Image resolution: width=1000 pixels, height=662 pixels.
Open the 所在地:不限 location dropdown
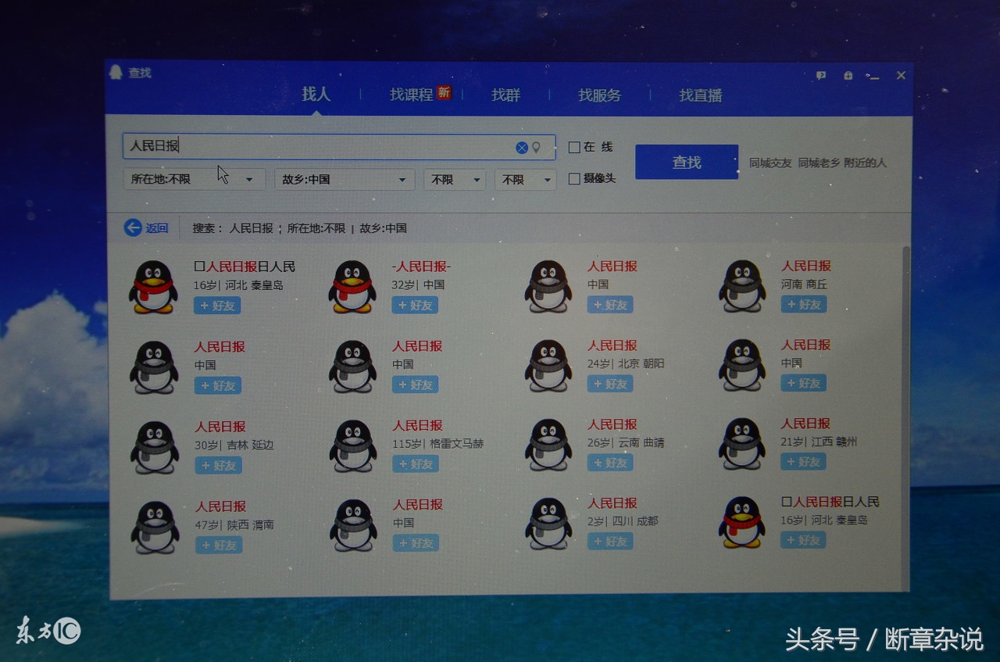click(x=194, y=179)
